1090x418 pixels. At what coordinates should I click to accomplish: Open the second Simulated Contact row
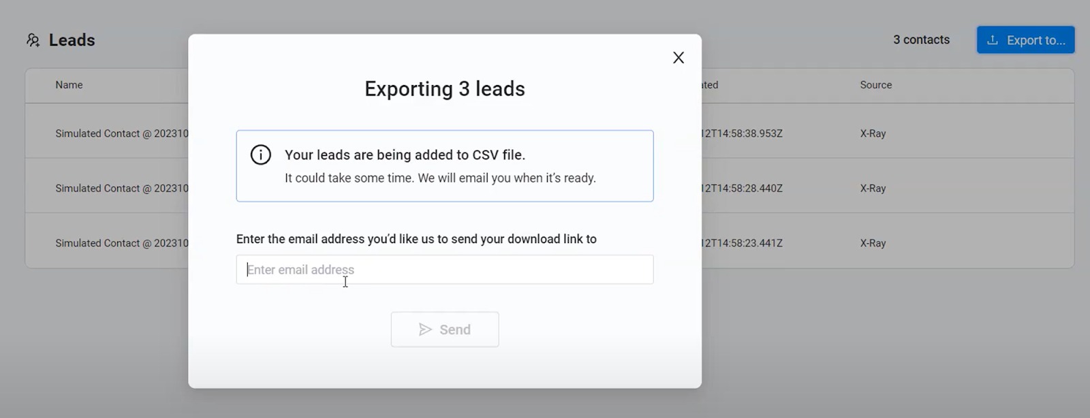[121, 189]
